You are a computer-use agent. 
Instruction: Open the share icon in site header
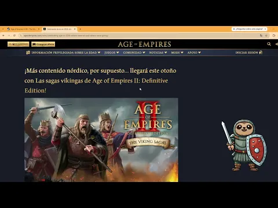pos(277,44)
